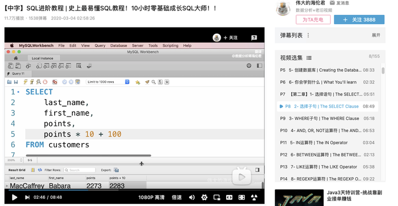
Task: Click the 为TA充电 button
Action: coord(313,19)
